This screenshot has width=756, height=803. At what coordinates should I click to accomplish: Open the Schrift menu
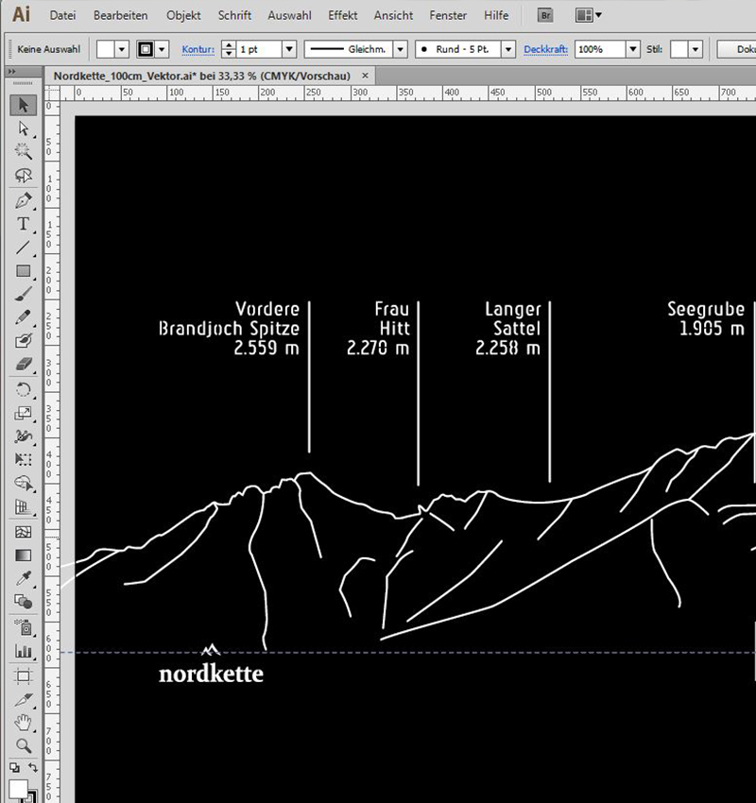click(x=234, y=15)
